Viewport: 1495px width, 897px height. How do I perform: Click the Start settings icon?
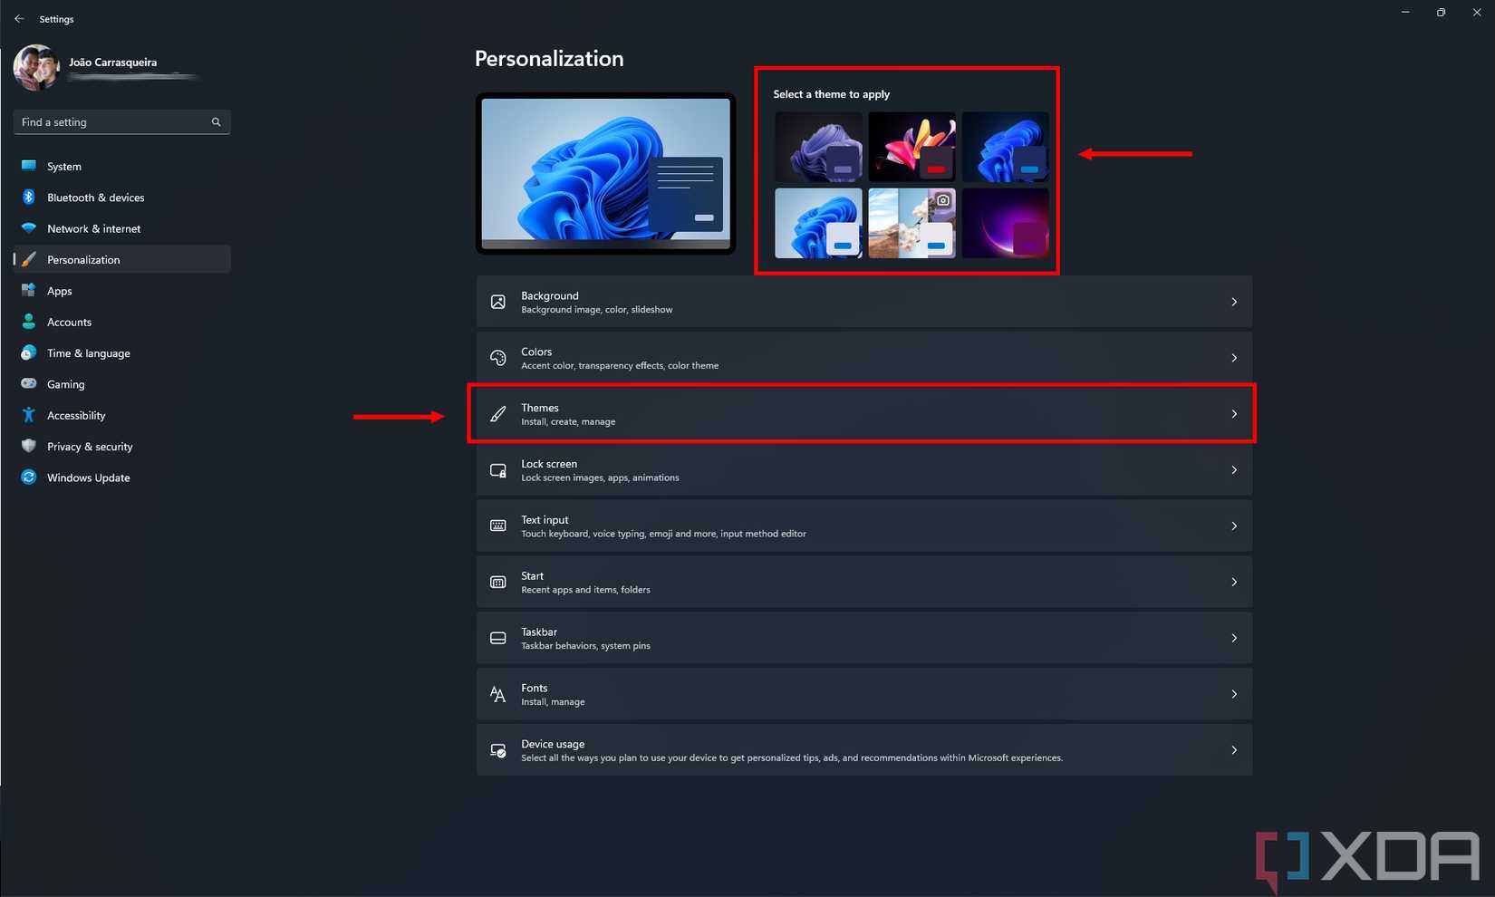497,582
